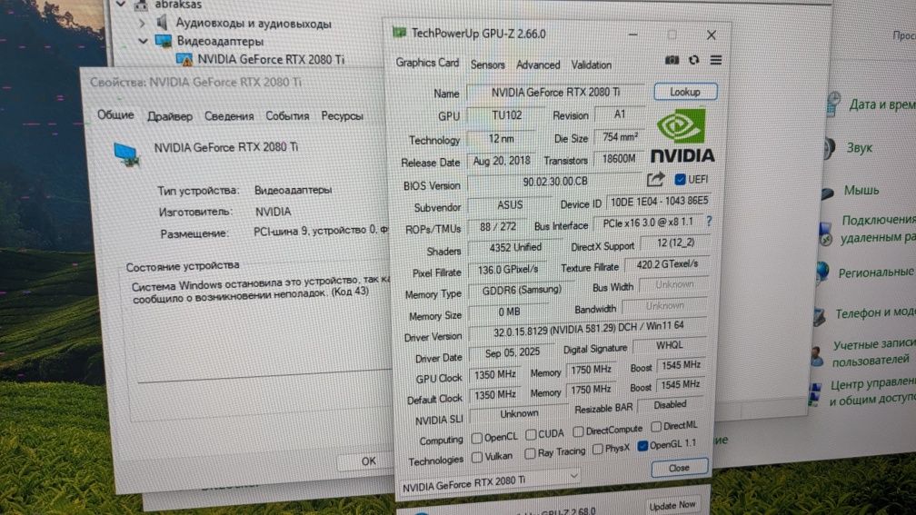
Task: Click the Memory Size 0 MB field
Action: tap(509, 312)
